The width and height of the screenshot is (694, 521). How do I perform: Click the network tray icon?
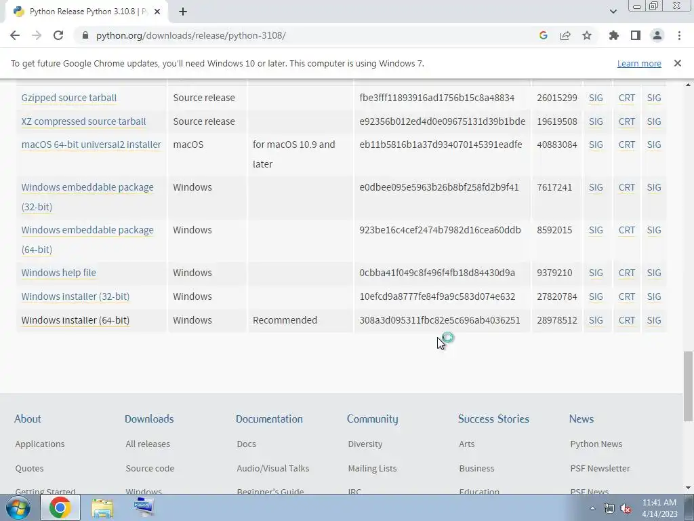[x=609, y=509]
